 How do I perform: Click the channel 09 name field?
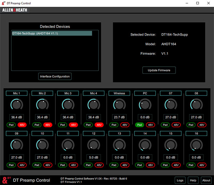pos(17,133)
